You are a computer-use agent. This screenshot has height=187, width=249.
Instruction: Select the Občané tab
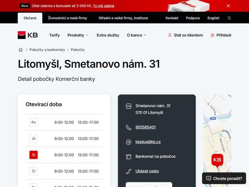[x=30, y=18]
